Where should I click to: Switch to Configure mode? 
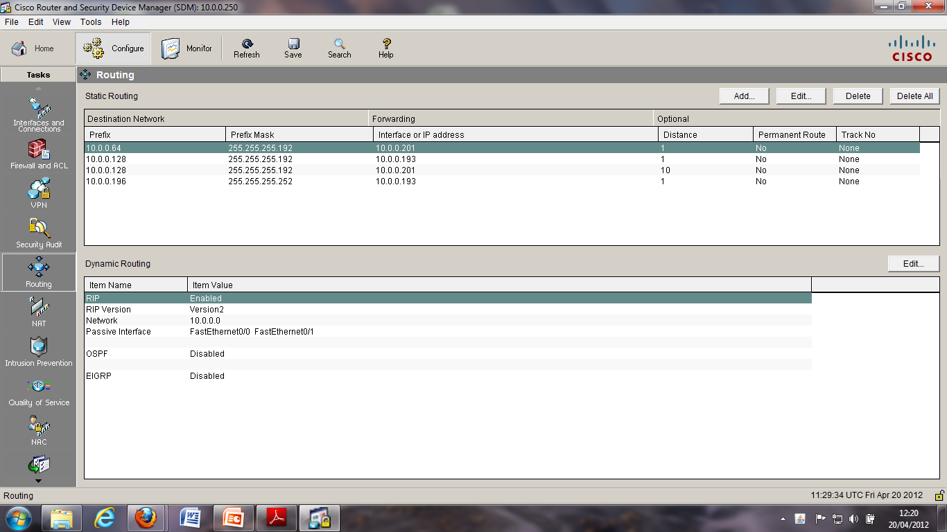113,48
